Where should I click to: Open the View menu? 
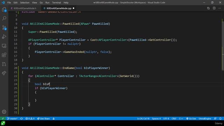point(34,2)
